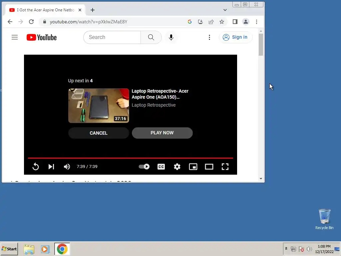
Task: View site information lock icon
Action: [45, 22]
